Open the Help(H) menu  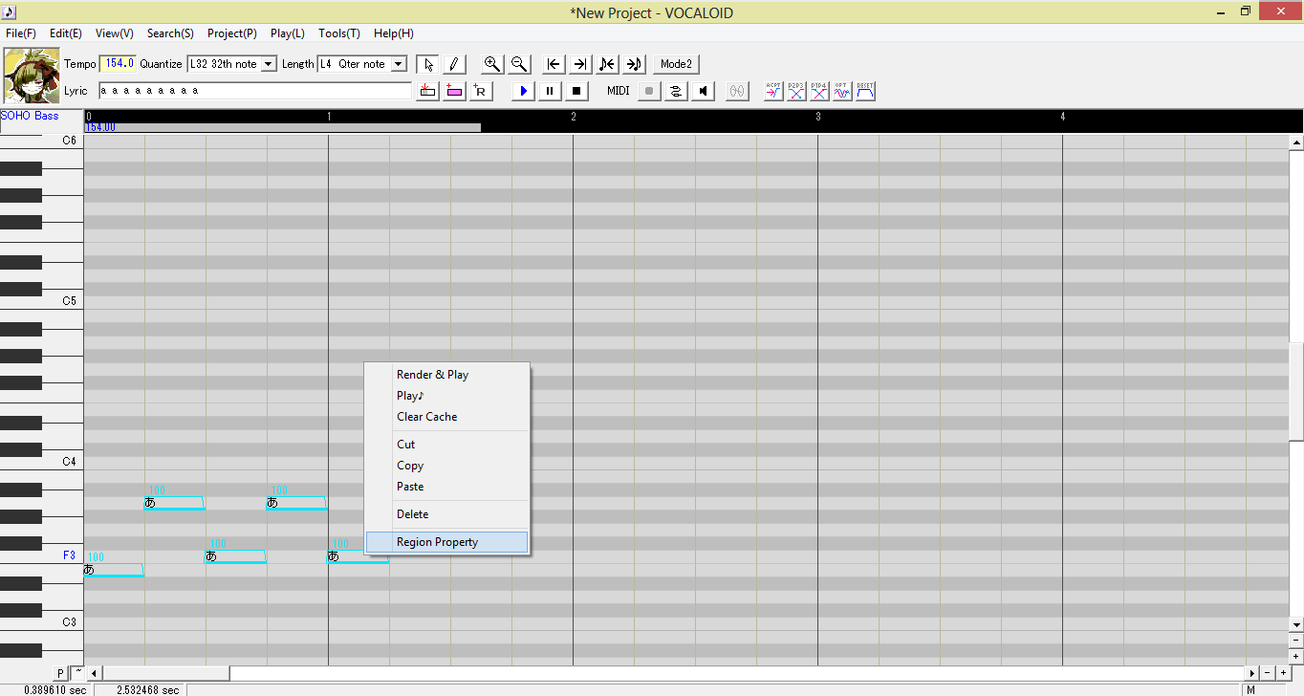pyautogui.click(x=394, y=33)
